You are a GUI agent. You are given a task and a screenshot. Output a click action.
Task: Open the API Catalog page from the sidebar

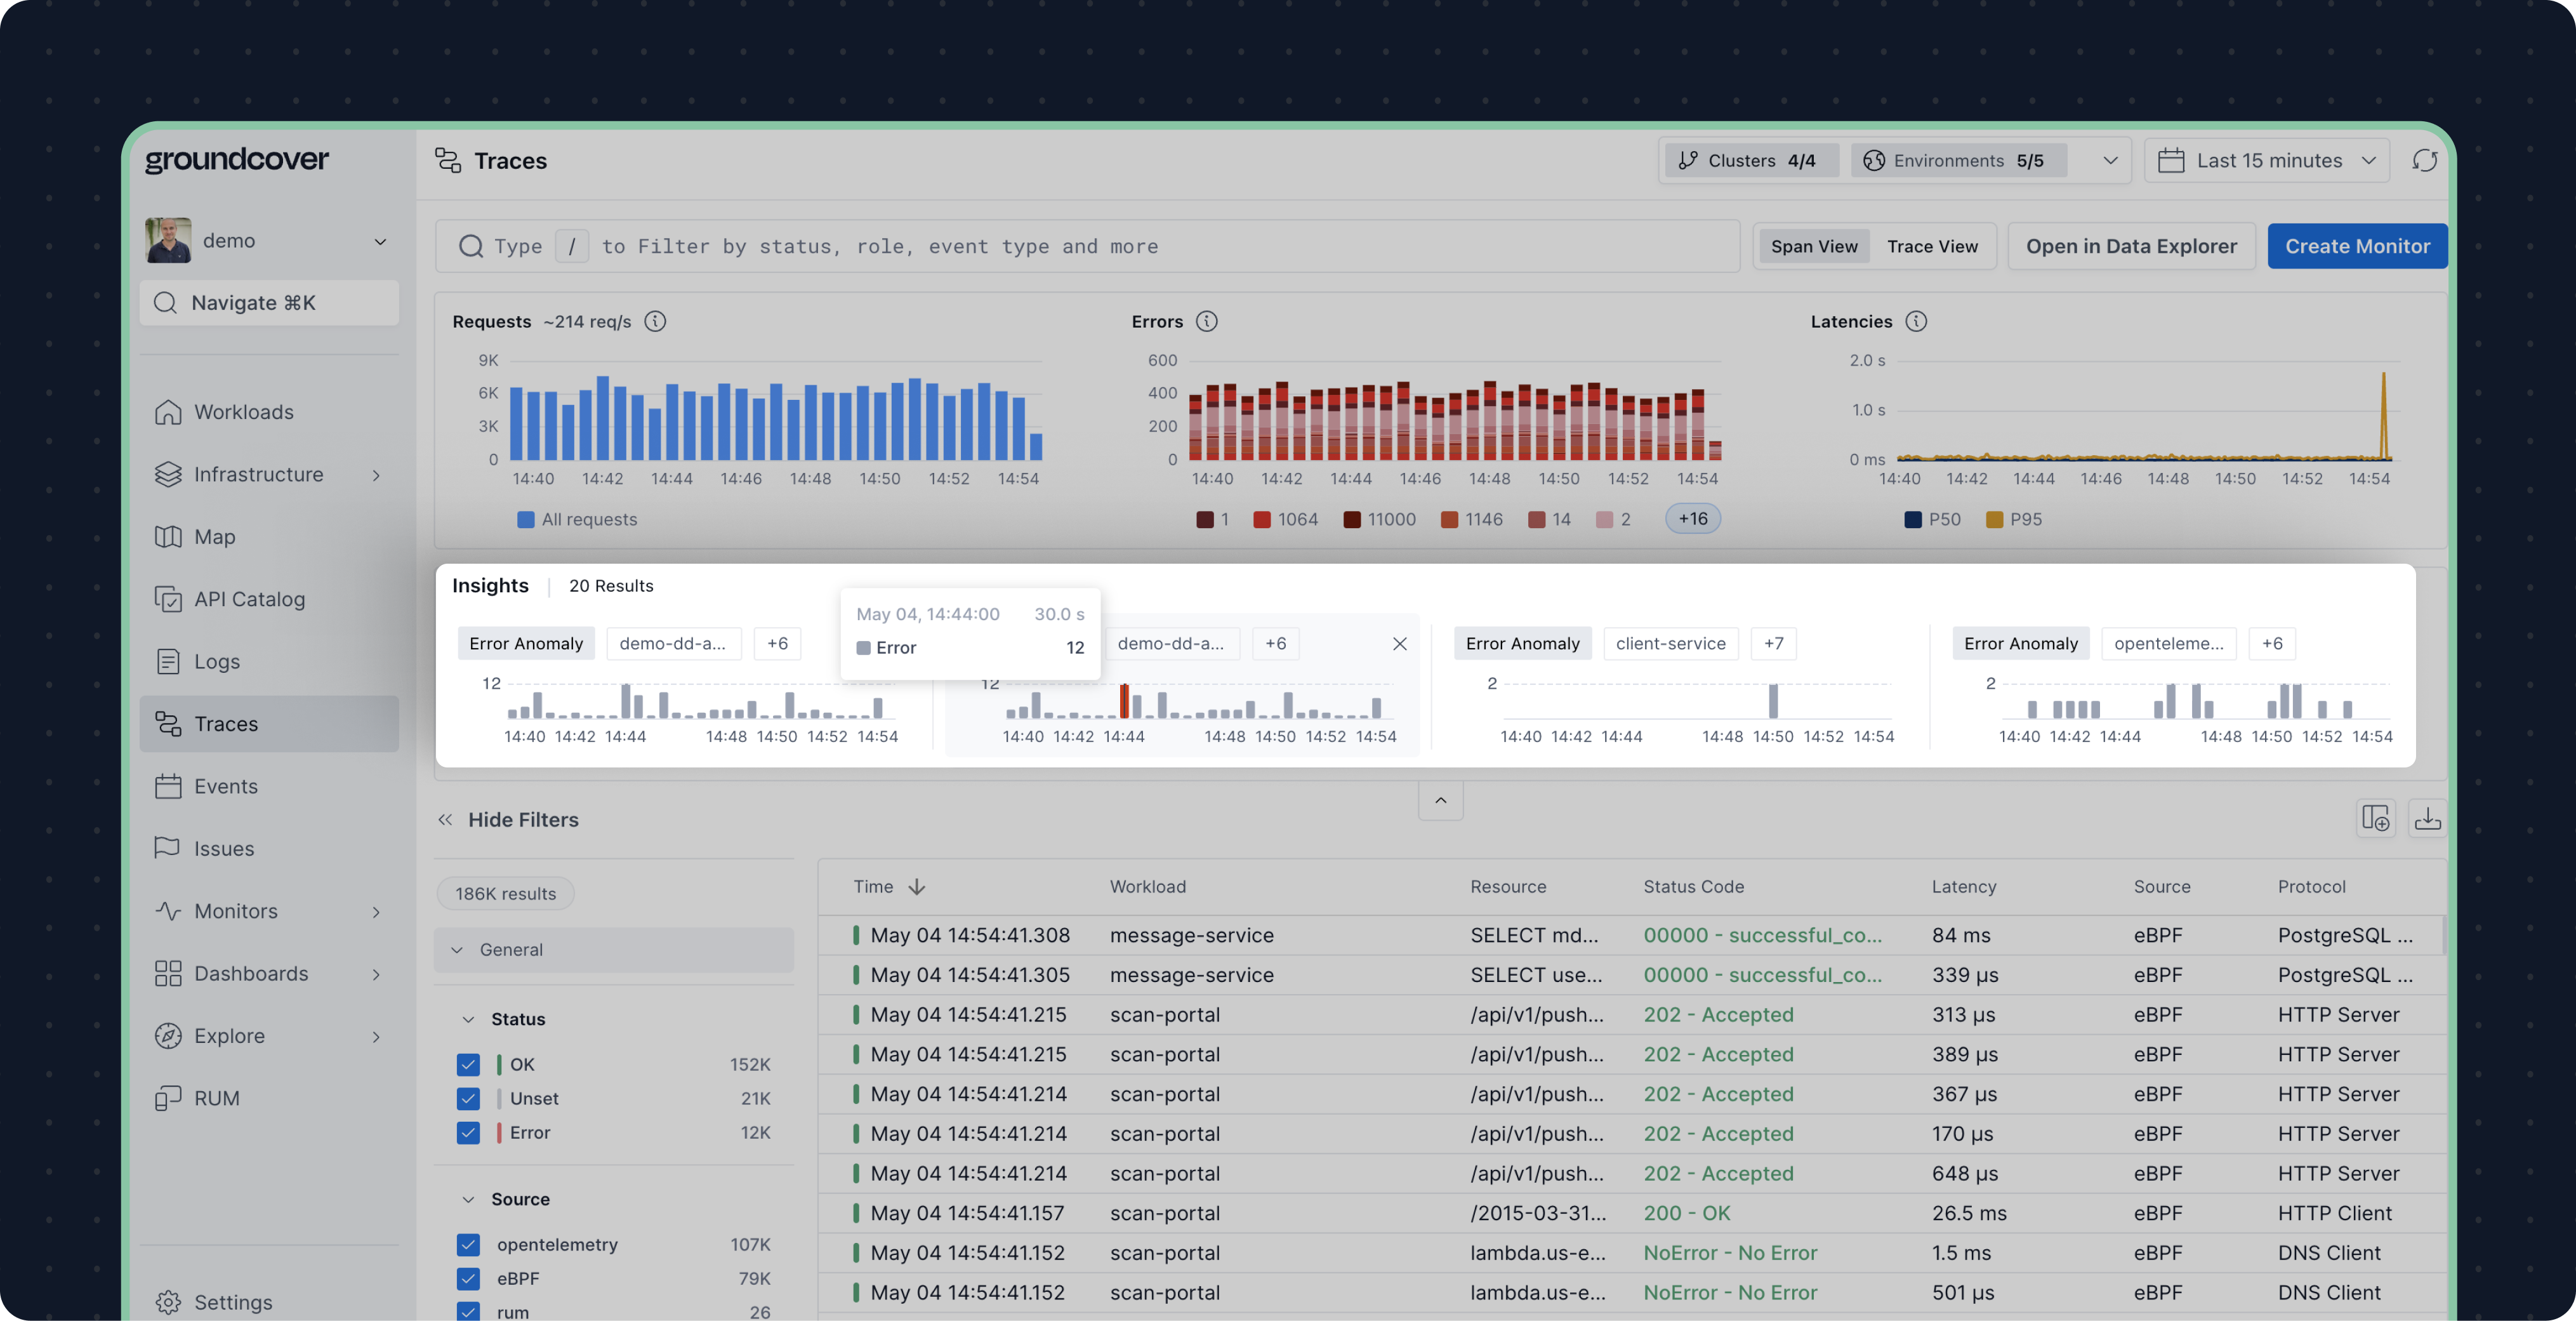point(249,599)
